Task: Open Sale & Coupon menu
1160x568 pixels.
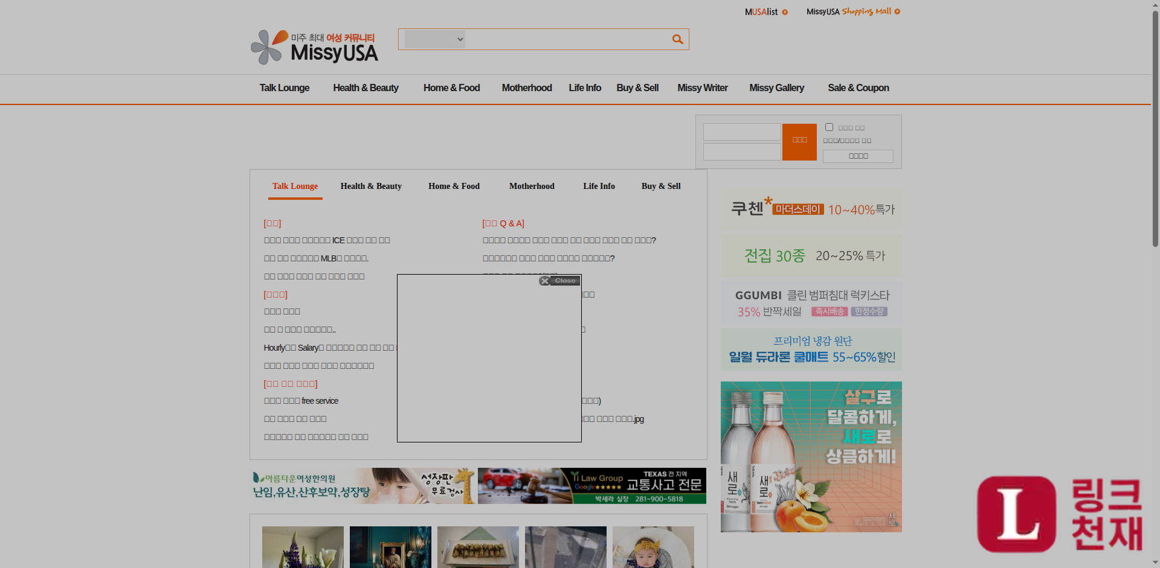Action: point(859,88)
